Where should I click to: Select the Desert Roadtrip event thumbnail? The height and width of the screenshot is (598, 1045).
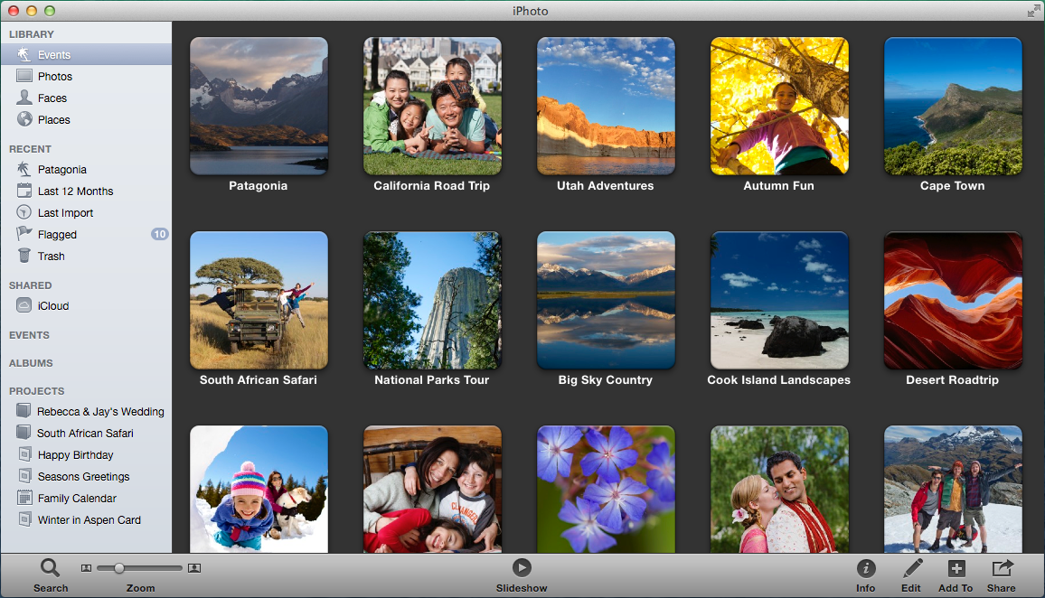coord(953,300)
